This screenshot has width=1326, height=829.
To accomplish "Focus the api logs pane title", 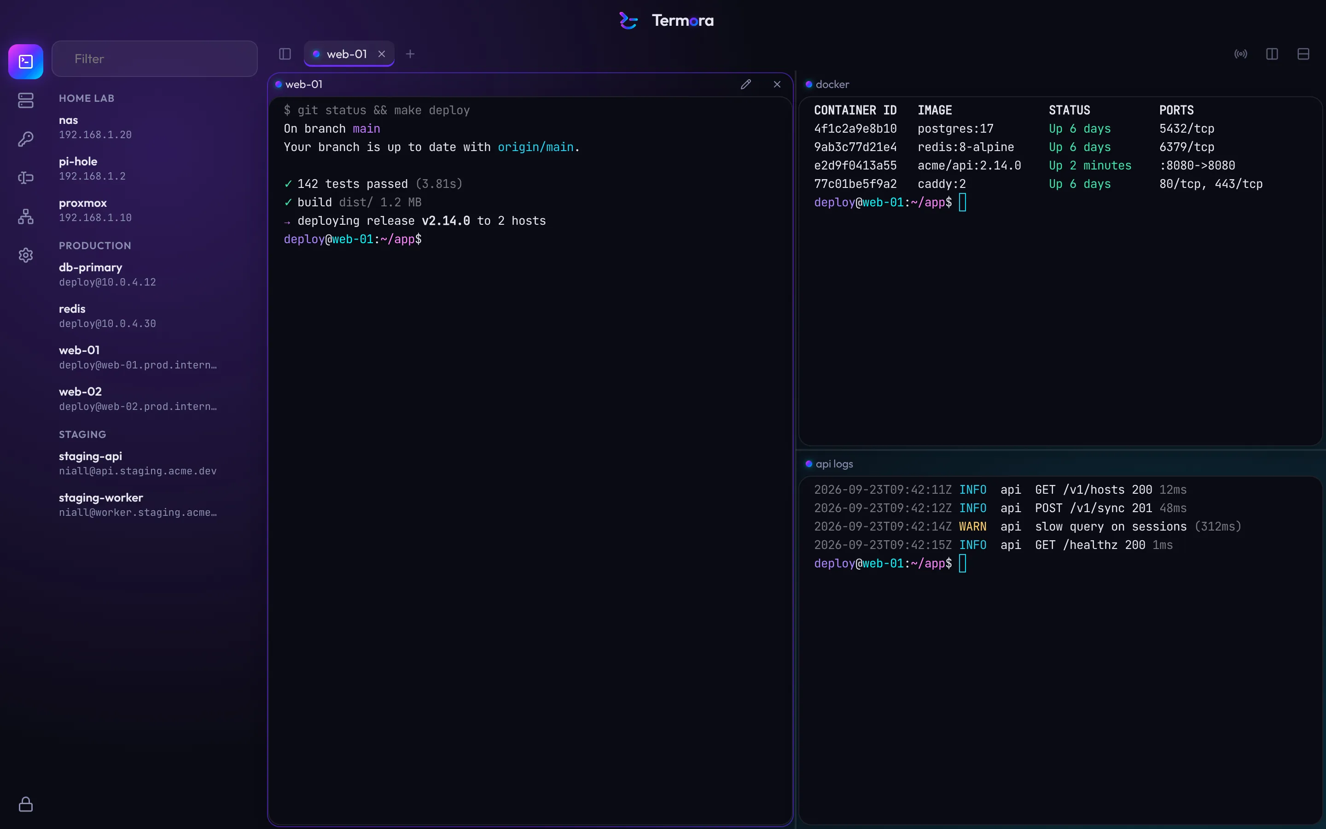I will (834, 464).
